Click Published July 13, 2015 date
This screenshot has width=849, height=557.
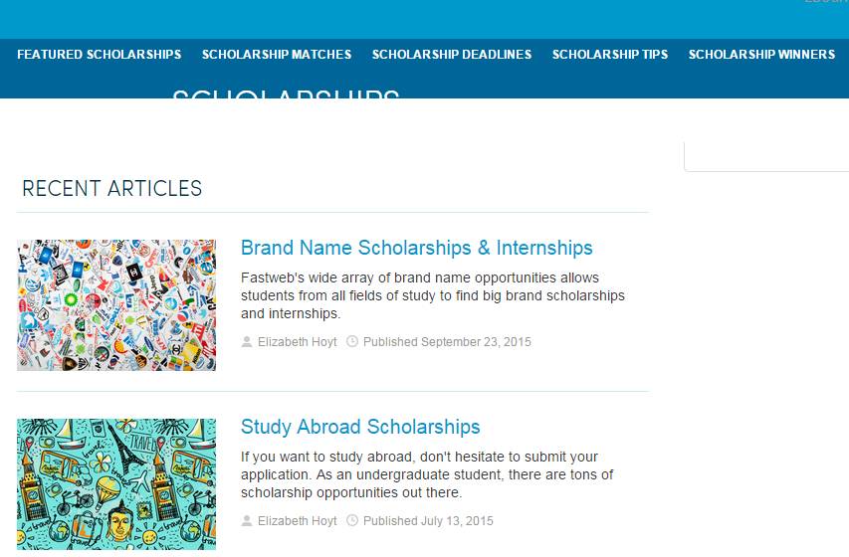point(428,521)
